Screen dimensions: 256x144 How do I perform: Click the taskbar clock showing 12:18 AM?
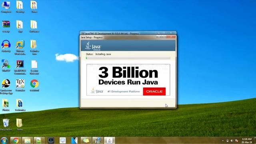tap(247, 140)
